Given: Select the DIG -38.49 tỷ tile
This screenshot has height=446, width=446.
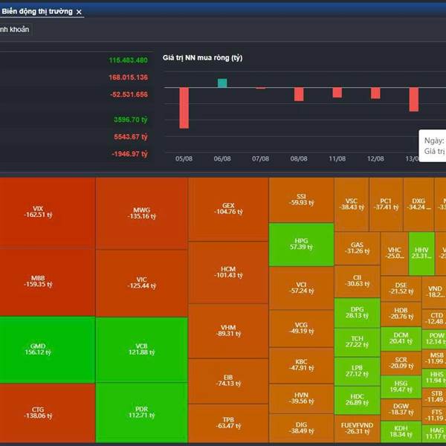Looking at the screenshot, I should pyautogui.click(x=301, y=428).
